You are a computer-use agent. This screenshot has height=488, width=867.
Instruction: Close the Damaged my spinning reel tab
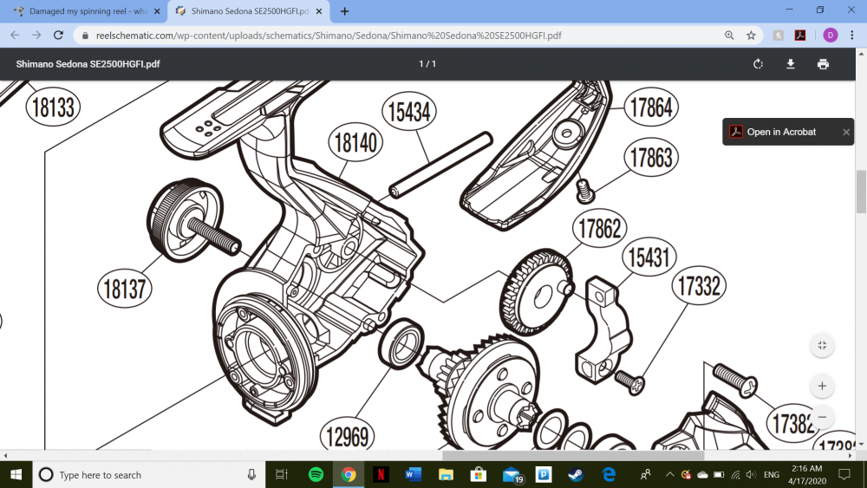pyautogui.click(x=156, y=11)
